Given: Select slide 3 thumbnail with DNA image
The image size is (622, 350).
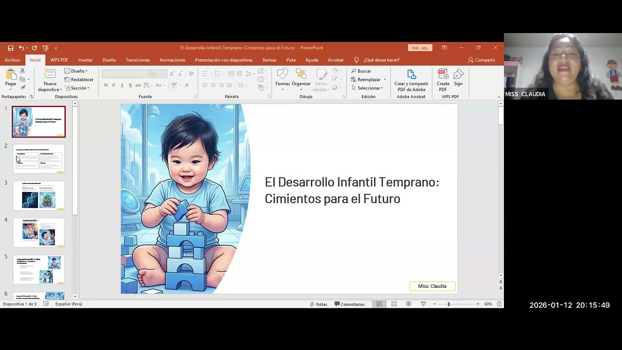Looking at the screenshot, I should (x=38, y=195).
